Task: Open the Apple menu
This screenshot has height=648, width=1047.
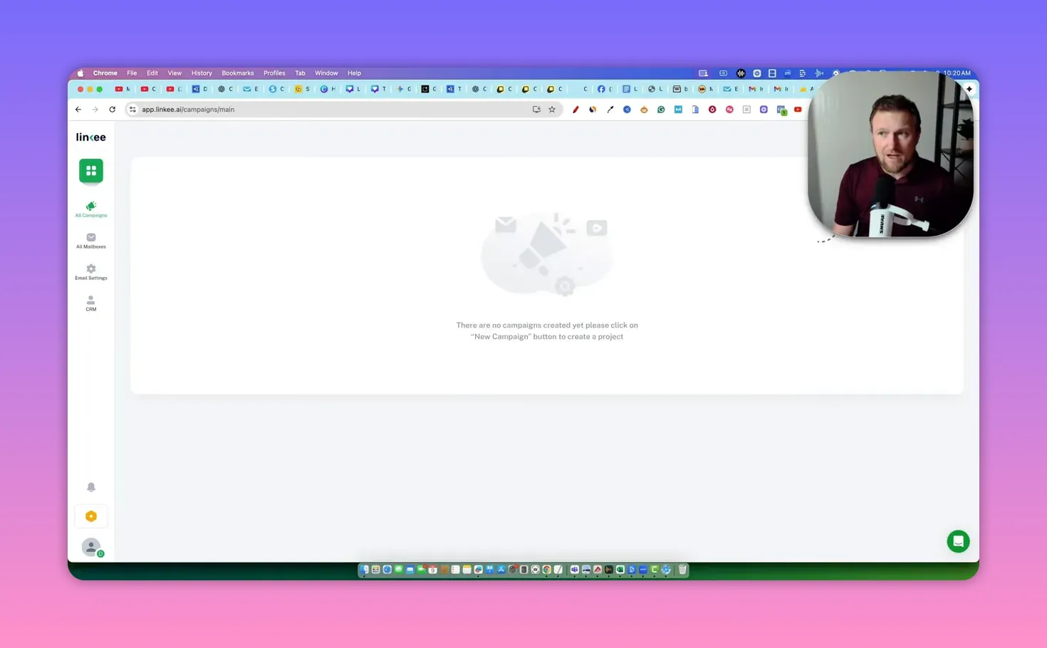Action: coord(80,73)
